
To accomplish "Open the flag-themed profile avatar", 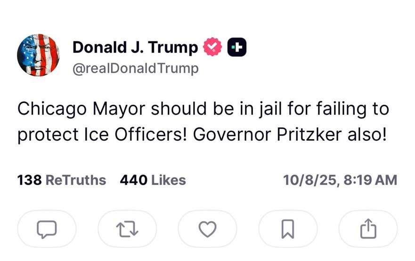I will click(38, 55).
